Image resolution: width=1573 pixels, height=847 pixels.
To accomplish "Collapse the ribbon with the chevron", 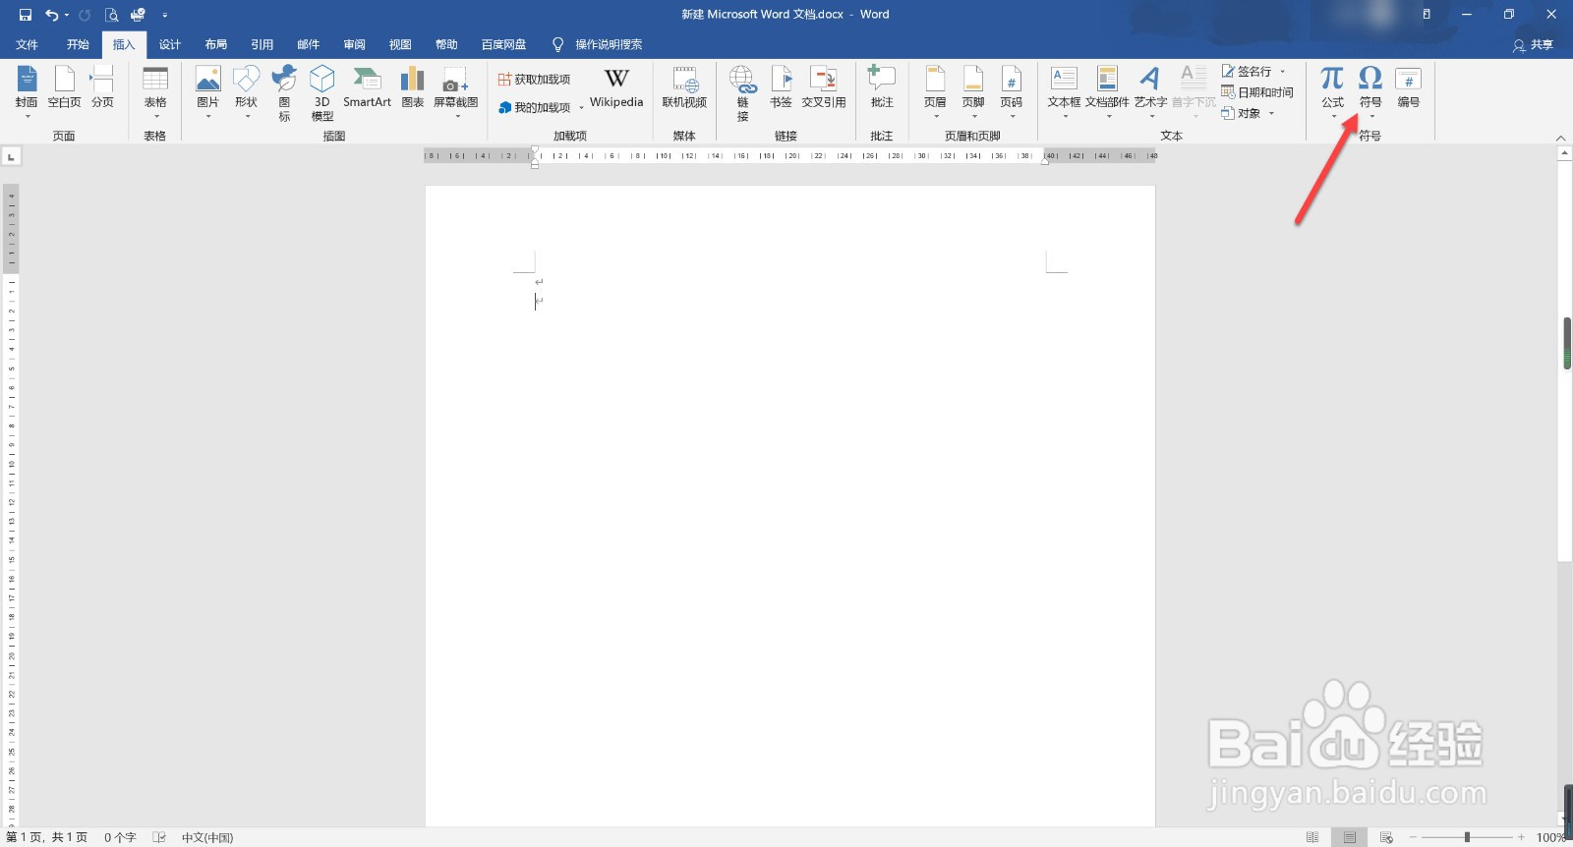I will pyautogui.click(x=1560, y=139).
